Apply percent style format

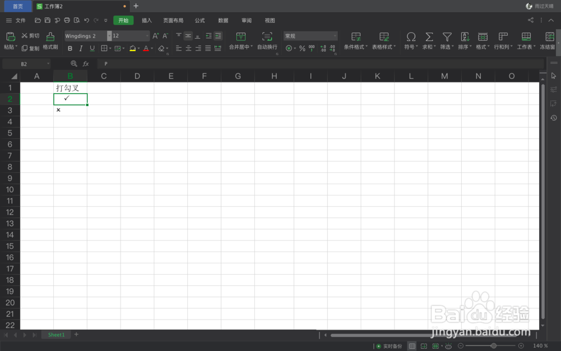click(x=302, y=48)
